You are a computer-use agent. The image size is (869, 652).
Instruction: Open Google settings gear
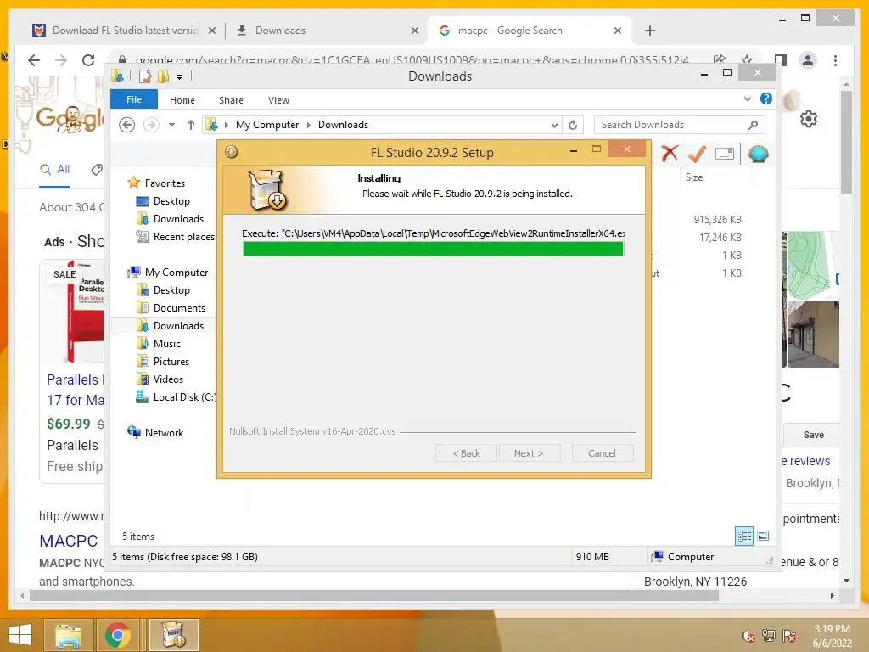809,118
